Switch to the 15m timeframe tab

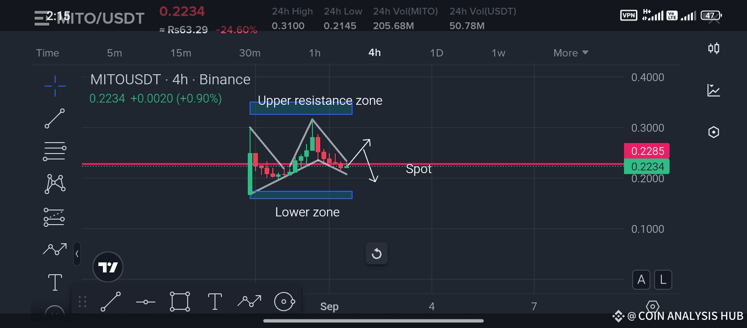click(x=181, y=53)
